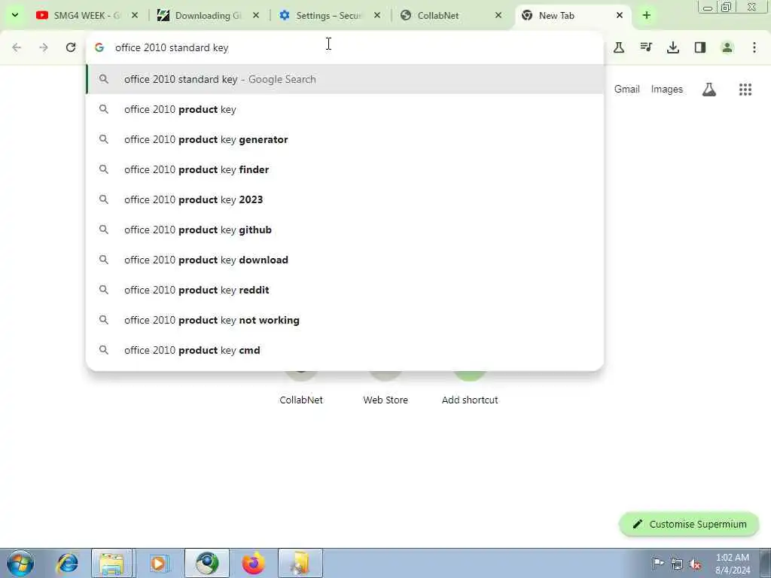Select suggestion office 2010 product key download
The width and height of the screenshot is (771, 578).
click(x=345, y=260)
